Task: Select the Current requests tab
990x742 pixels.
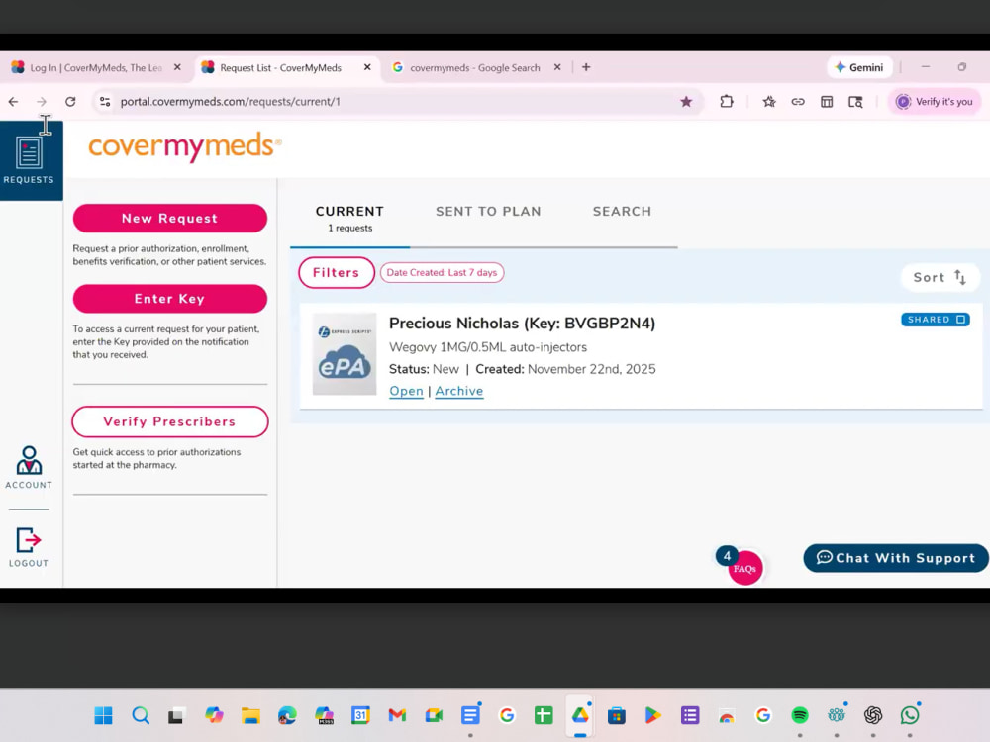Action: (x=349, y=219)
